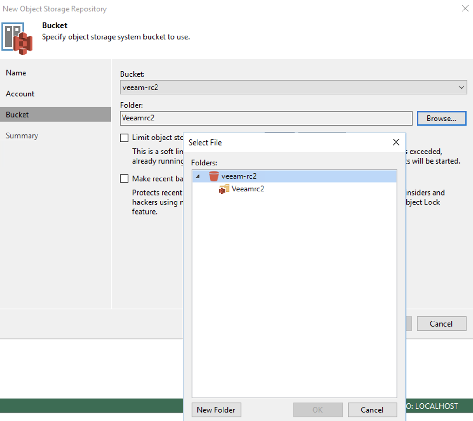Click the Folders: label
The width and height of the screenshot is (473, 421).
tap(204, 163)
